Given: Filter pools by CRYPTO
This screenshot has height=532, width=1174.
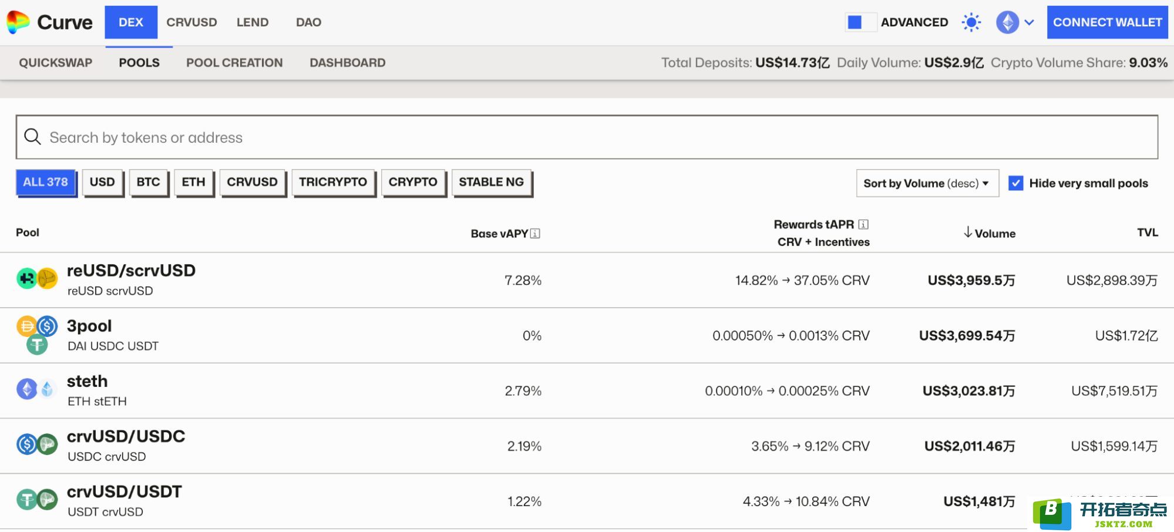Looking at the screenshot, I should click(413, 182).
